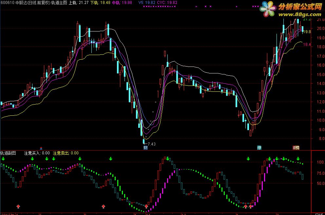Image resolution: width=325 pixels, height=215 pixels.
Task: Click the 100 level on sub-chart axis
Action: (x=321, y=162)
